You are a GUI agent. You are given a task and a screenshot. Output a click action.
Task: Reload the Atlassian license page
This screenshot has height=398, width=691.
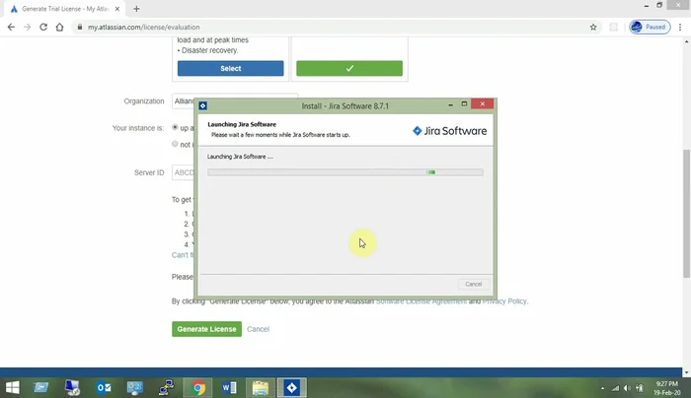coord(43,28)
